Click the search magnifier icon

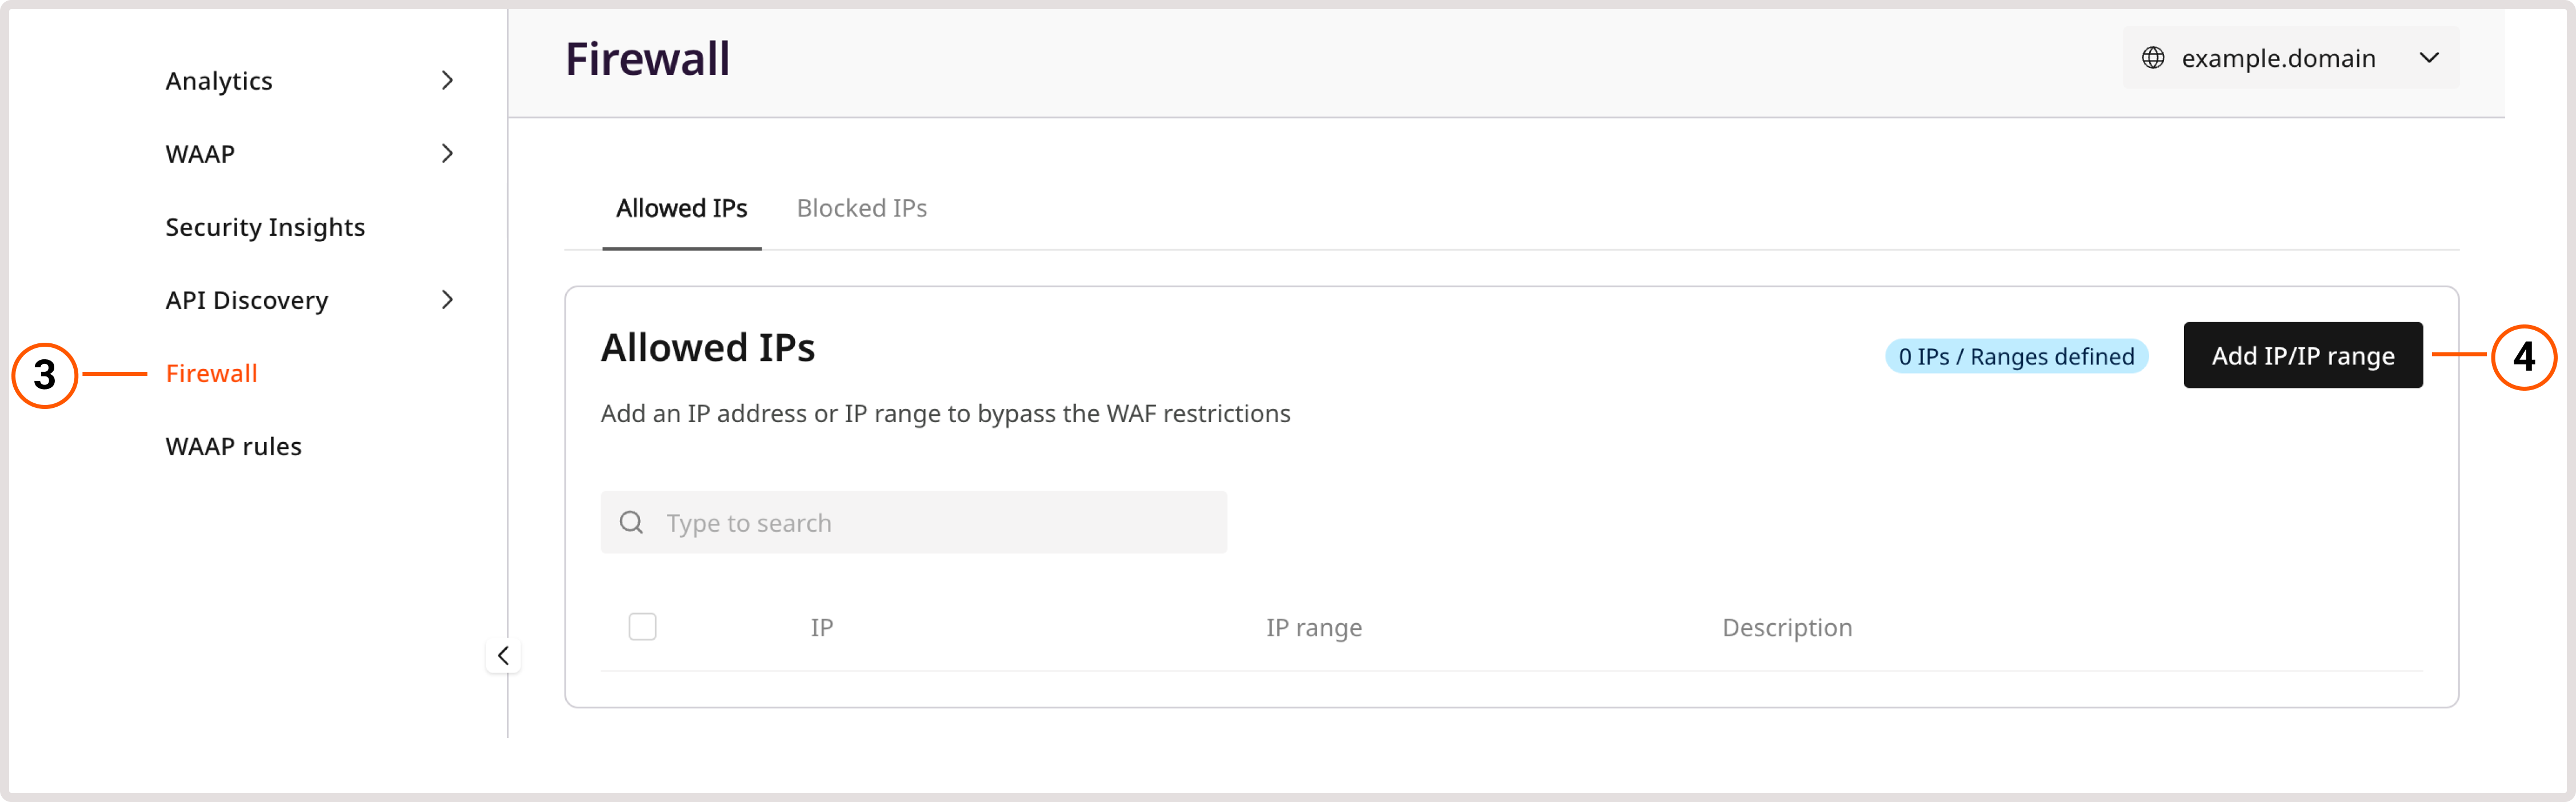coord(632,521)
